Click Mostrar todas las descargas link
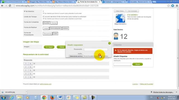This screenshot has width=179, height=100. pos(163,92)
